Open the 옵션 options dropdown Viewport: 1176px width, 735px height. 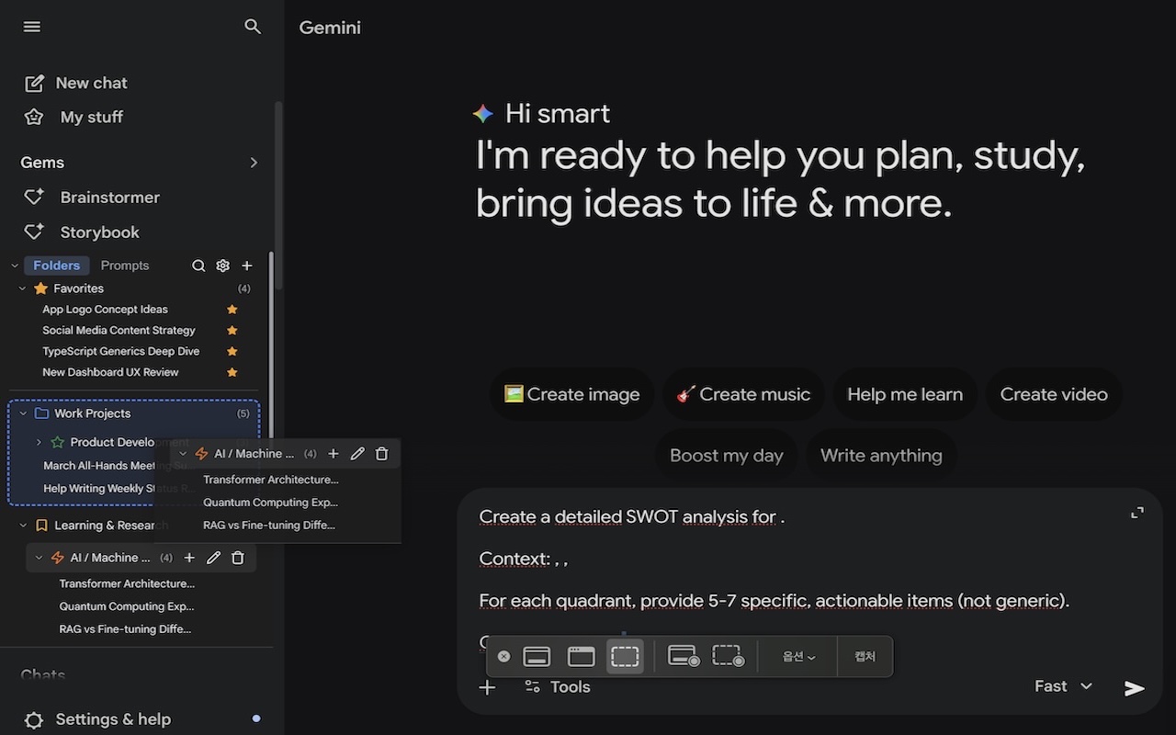pyautogui.click(x=798, y=657)
